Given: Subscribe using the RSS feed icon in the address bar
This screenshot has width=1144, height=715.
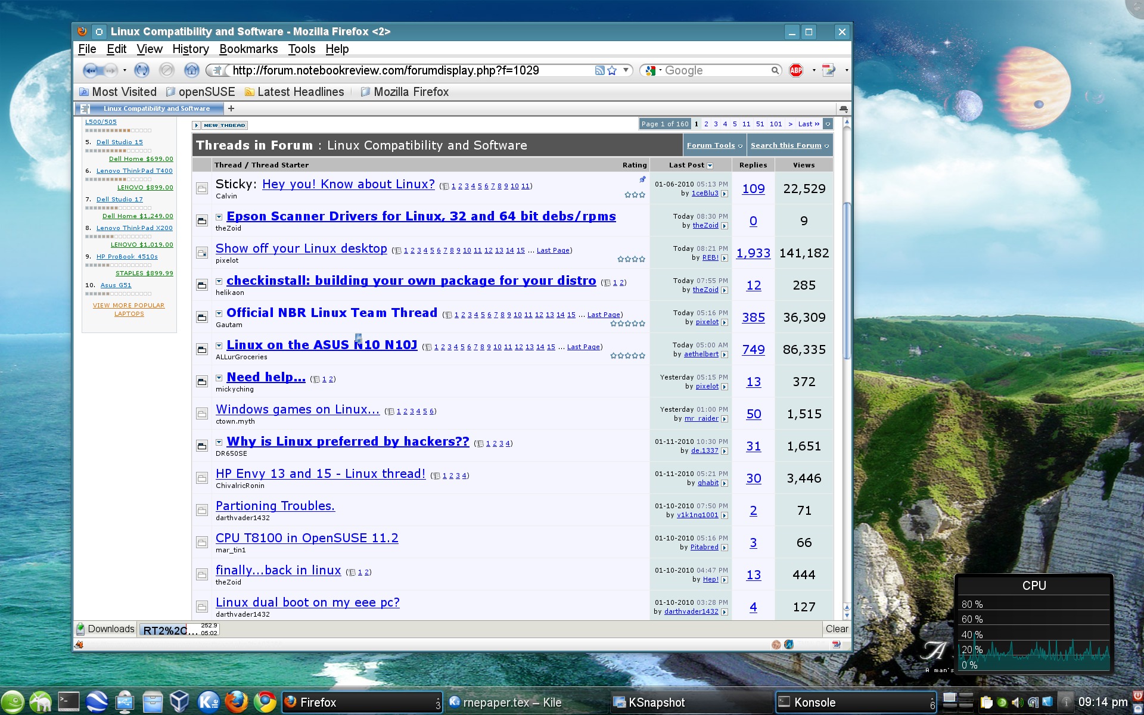Looking at the screenshot, I should 599,70.
